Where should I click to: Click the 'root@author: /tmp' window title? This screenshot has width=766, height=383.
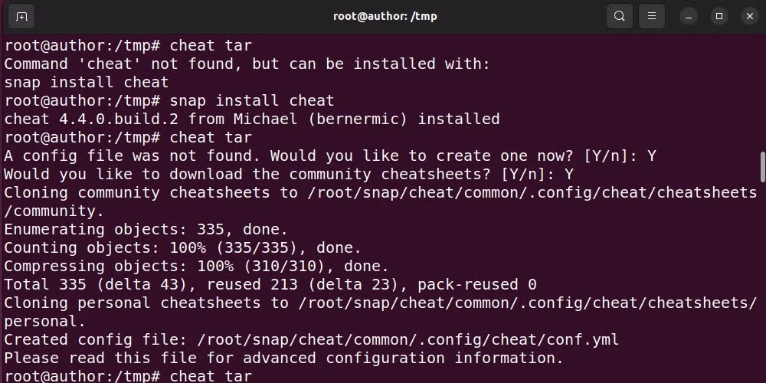(385, 17)
